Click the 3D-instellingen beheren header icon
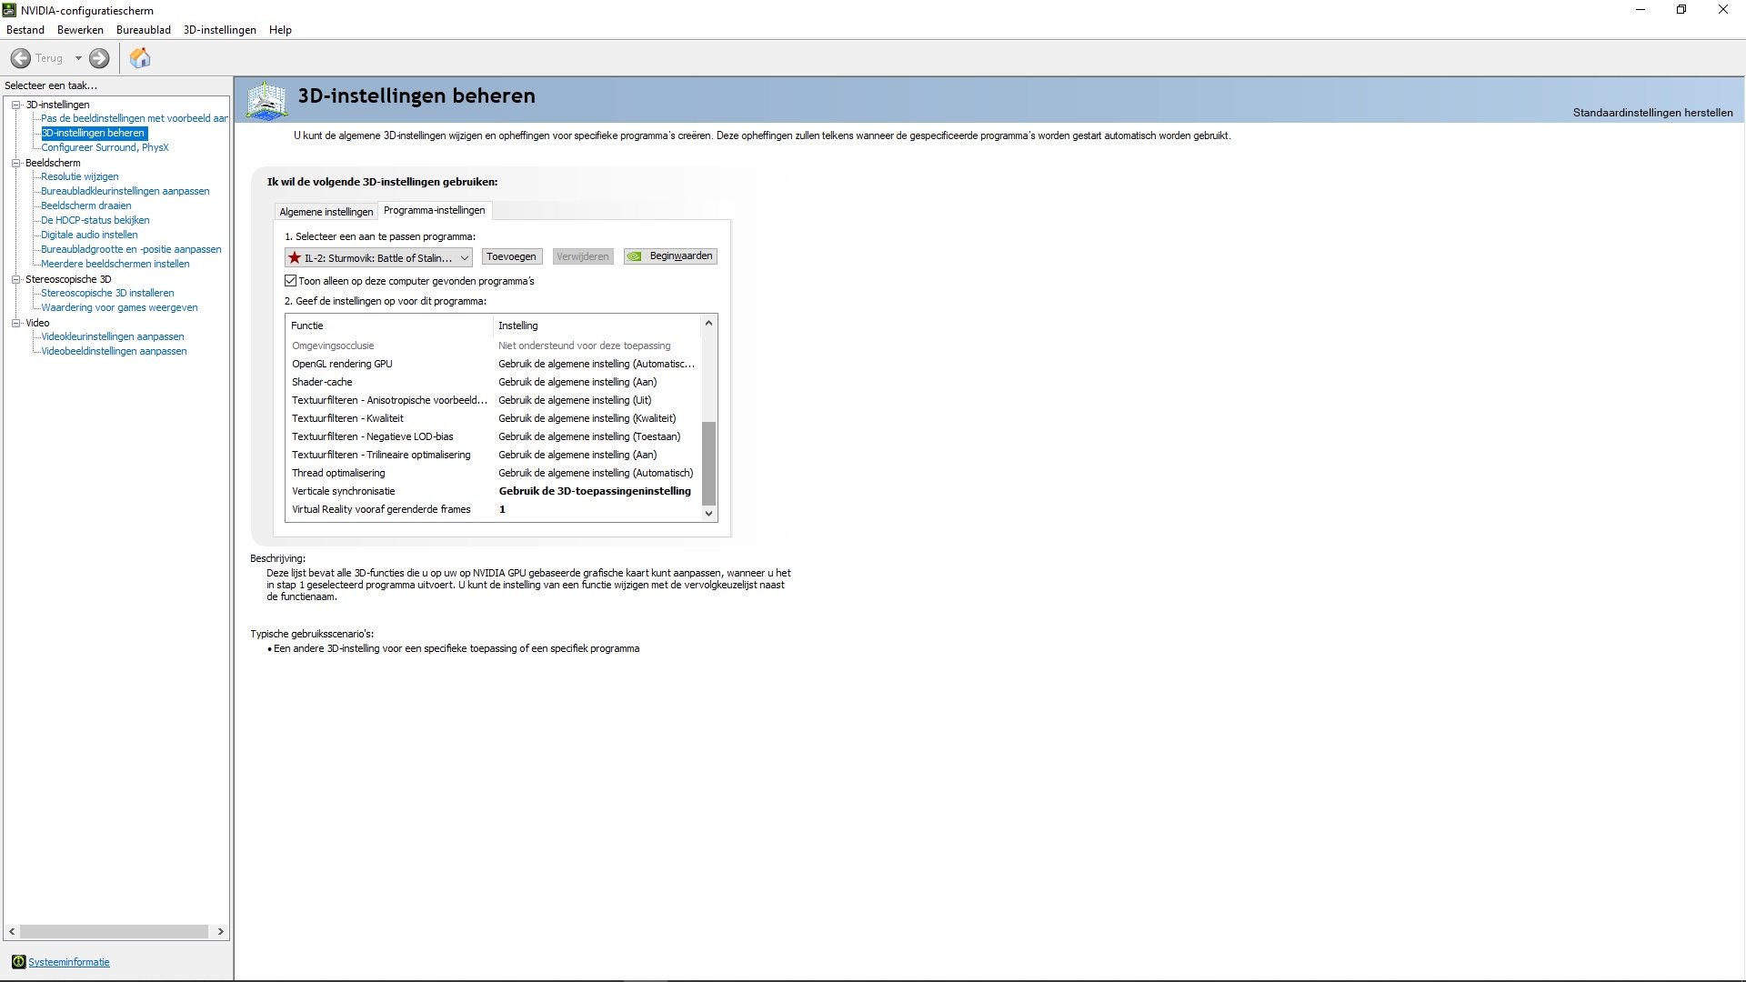The height and width of the screenshot is (982, 1746). [x=266, y=100]
